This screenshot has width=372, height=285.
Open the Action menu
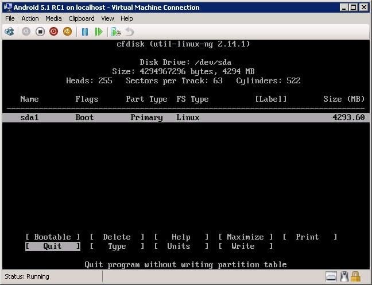tap(30, 18)
